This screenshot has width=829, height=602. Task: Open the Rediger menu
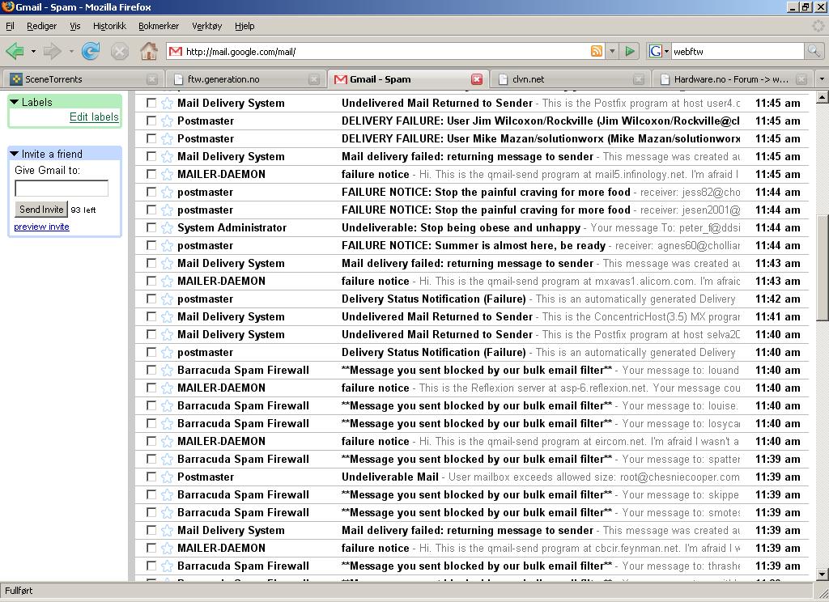click(x=42, y=26)
